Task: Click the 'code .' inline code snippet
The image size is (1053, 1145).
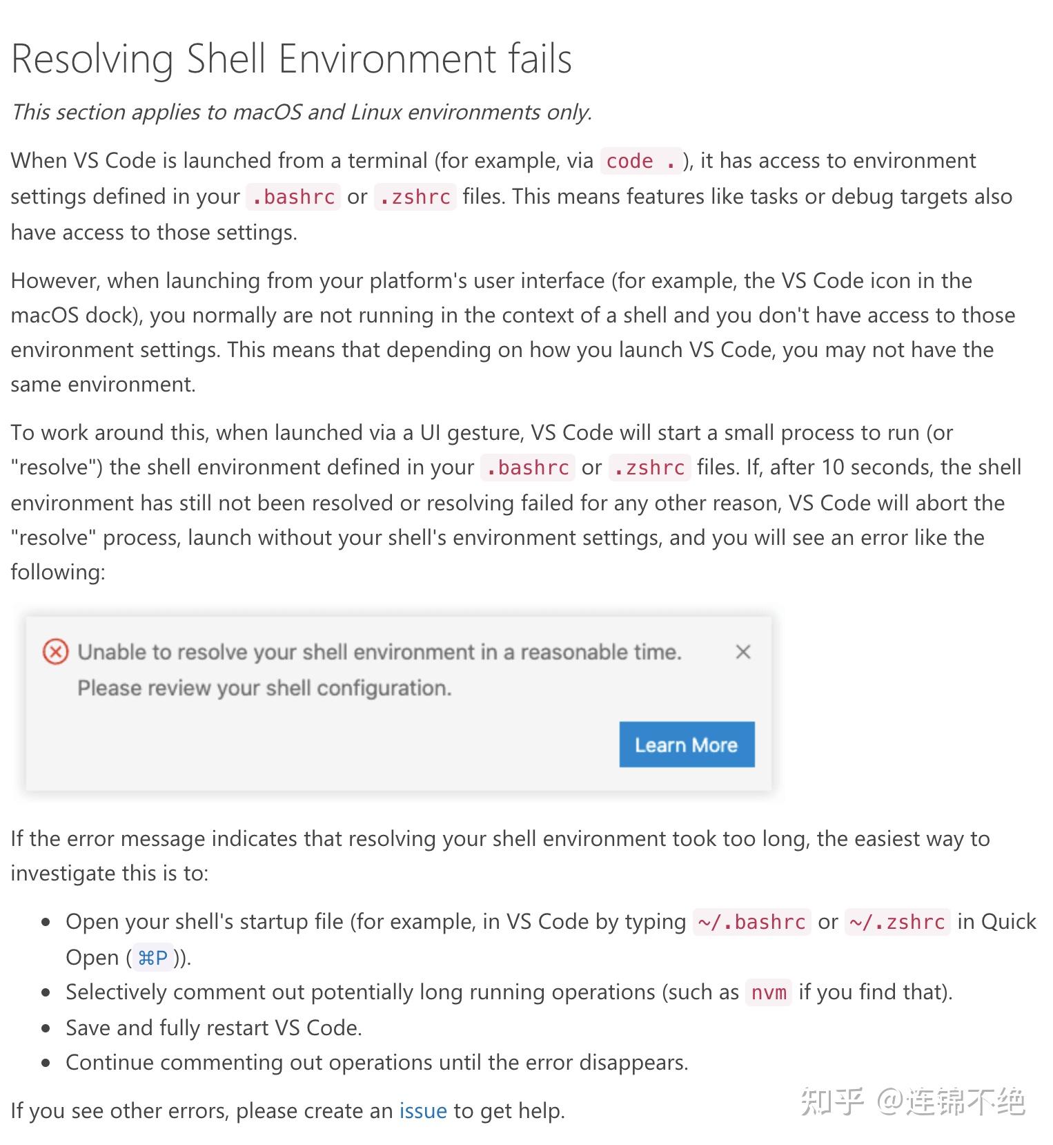Action: [x=641, y=161]
